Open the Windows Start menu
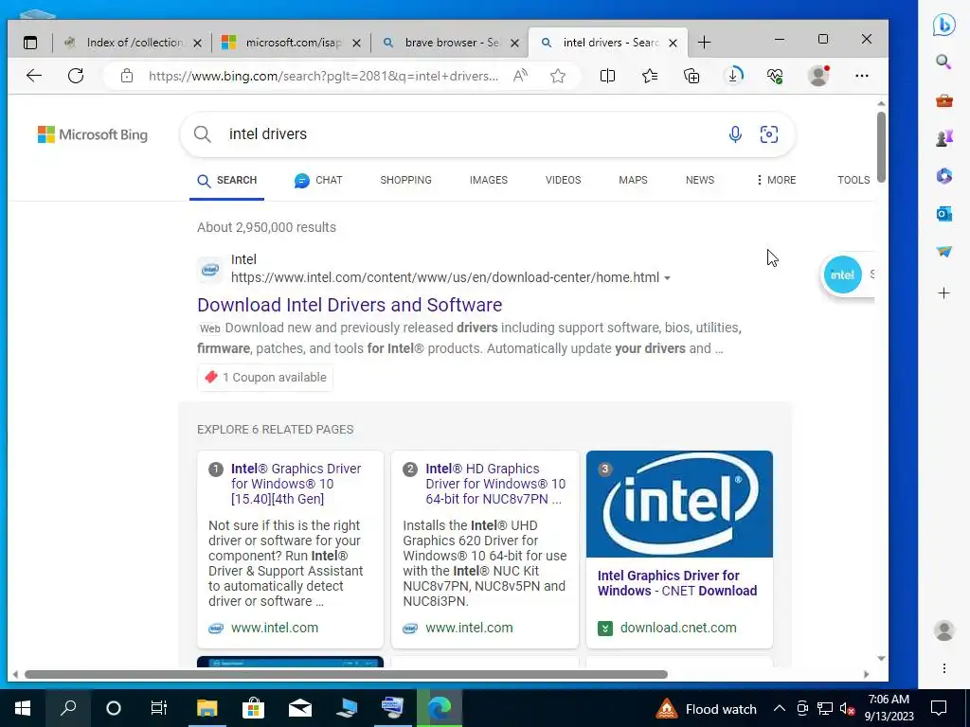Image resolution: width=970 pixels, height=727 pixels. click(x=23, y=708)
